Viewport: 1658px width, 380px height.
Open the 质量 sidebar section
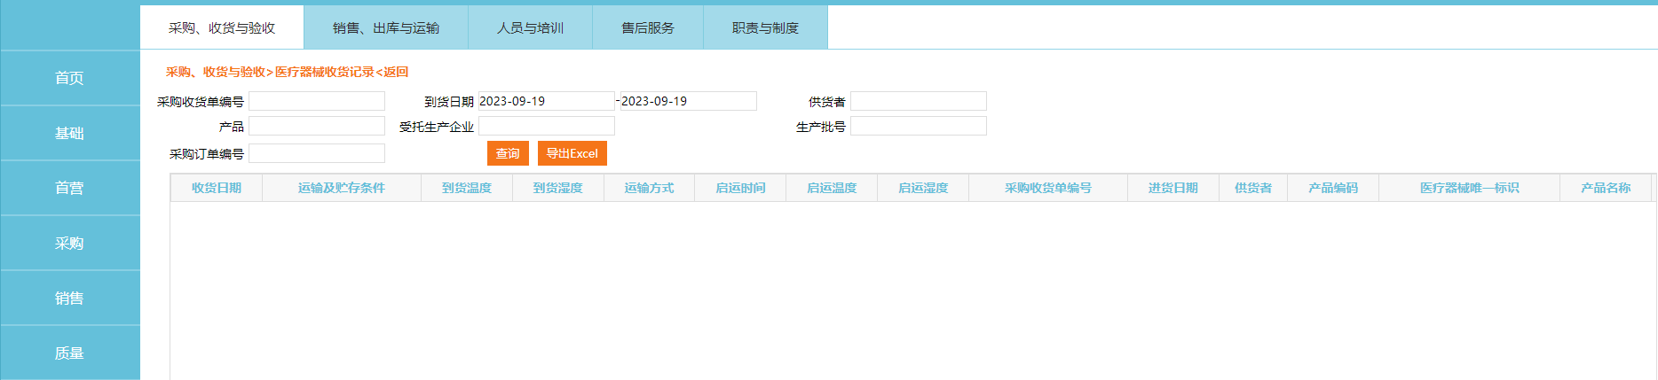(x=70, y=353)
